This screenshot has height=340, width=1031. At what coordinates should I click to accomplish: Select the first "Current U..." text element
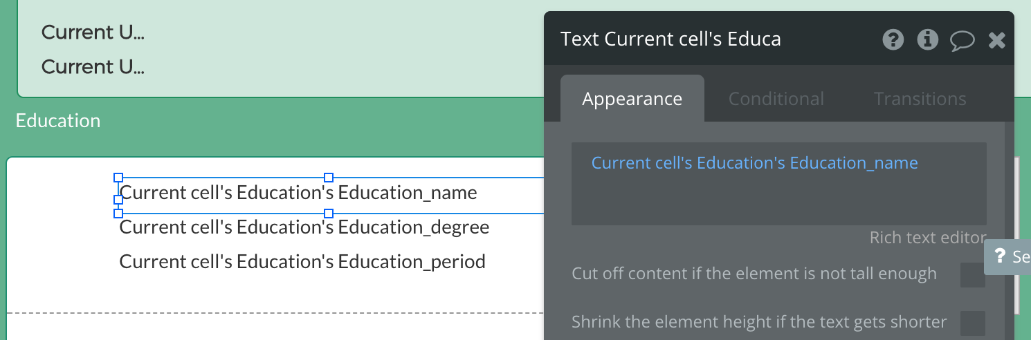(93, 32)
